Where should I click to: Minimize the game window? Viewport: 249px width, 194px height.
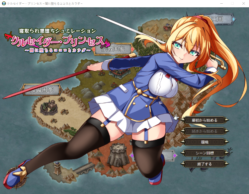[x=221, y=3]
